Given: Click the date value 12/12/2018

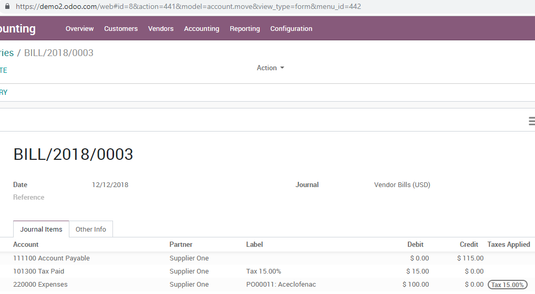Looking at the screenshot, I should [110, 185].
